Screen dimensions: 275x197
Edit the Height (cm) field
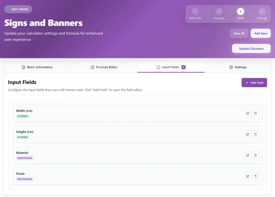[x=247, y=134]
